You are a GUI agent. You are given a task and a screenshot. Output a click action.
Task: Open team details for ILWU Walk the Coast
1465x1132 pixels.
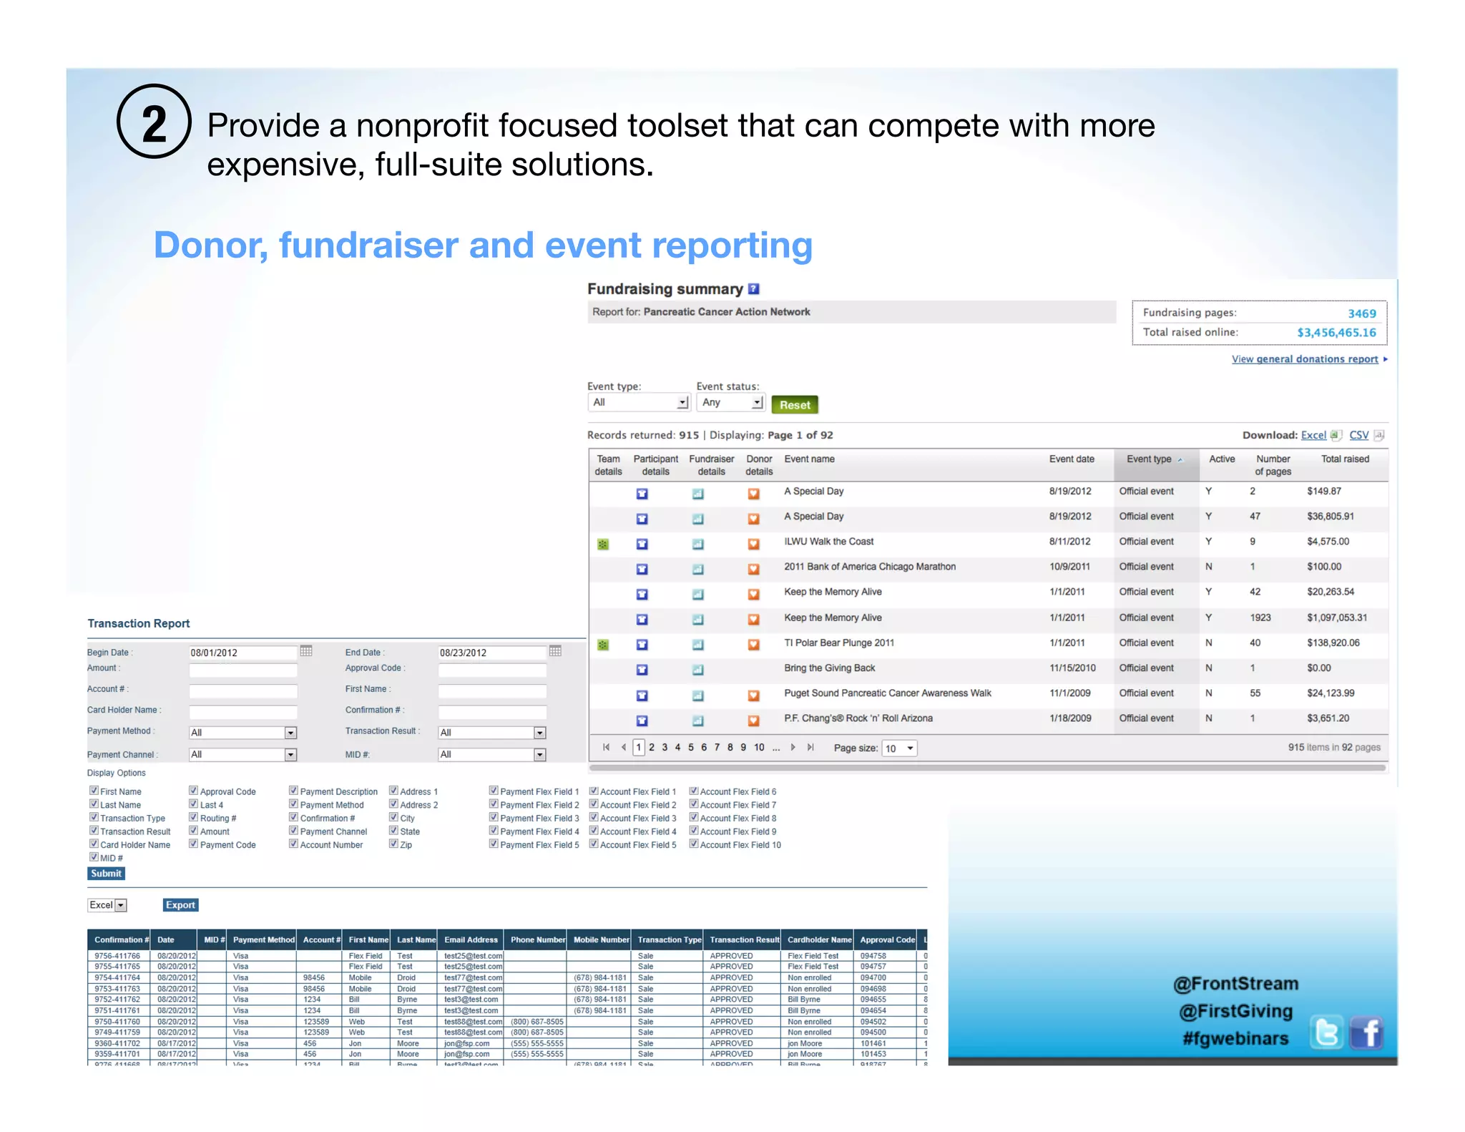point(603,545)
